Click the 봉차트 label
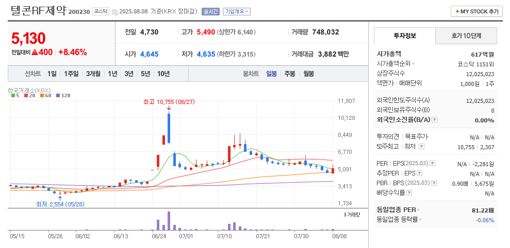The height and width of the screenshot is (248, 510). click(251, 74)
